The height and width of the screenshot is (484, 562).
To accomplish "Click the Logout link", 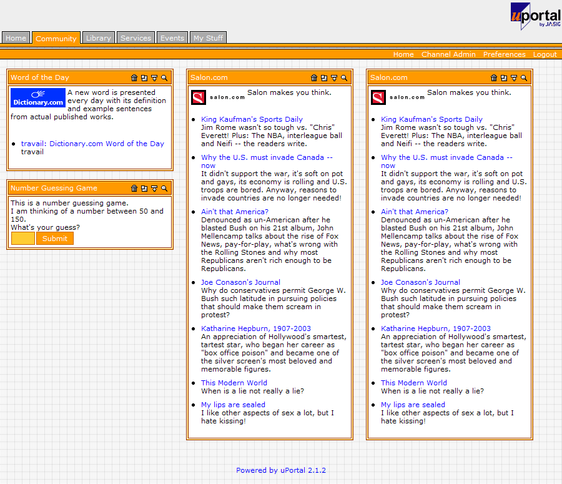I will [x=545, y=54].
